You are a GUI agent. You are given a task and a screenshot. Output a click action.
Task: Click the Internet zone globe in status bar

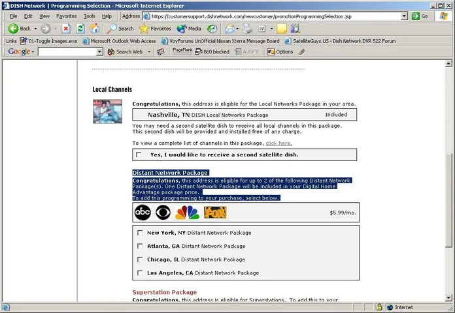click(390, 307)
